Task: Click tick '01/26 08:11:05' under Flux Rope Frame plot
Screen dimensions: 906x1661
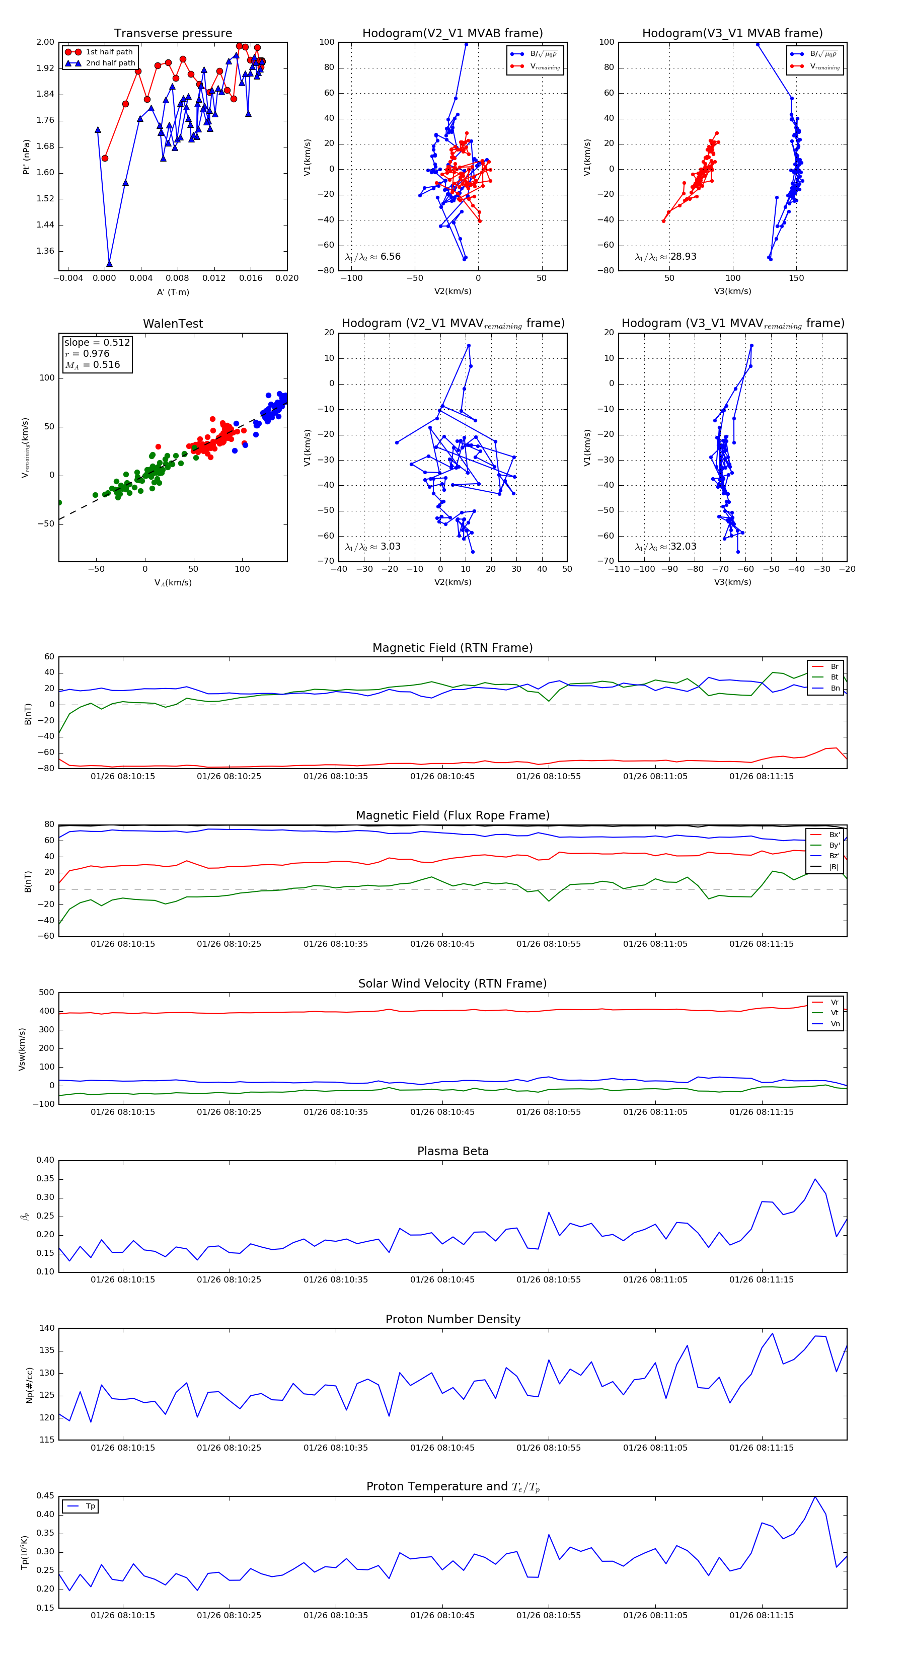Action: 655,944
